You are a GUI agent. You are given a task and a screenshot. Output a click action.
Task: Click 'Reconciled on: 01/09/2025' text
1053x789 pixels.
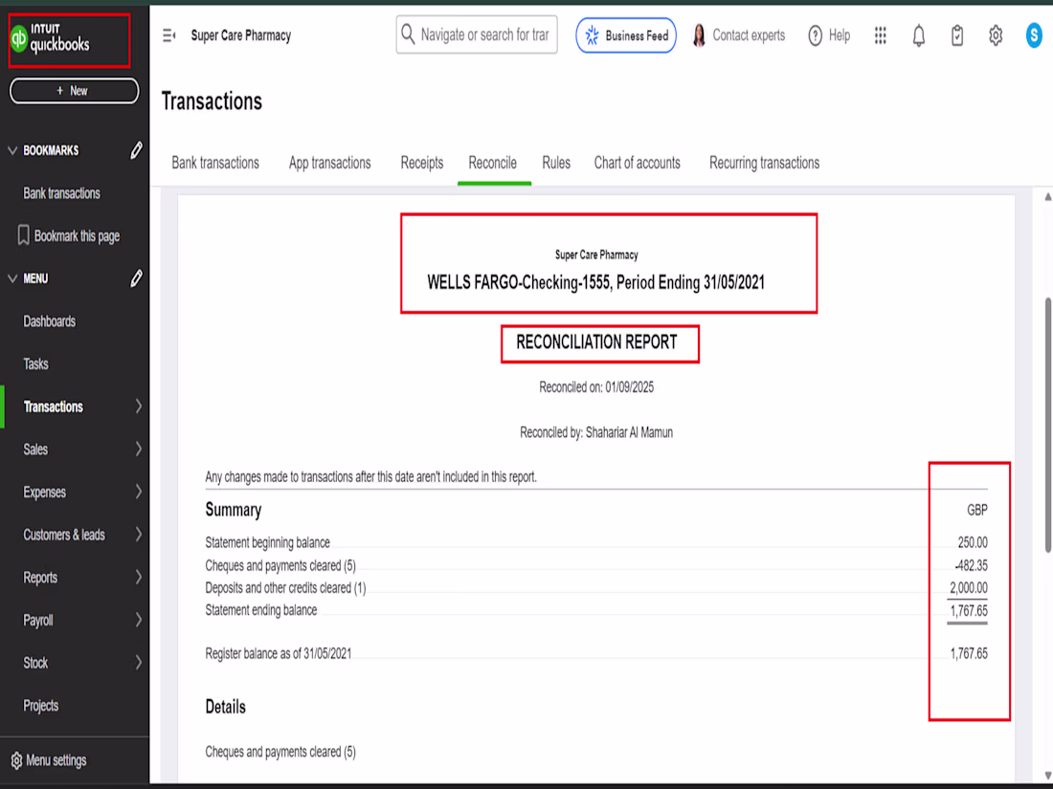point(596,387)
